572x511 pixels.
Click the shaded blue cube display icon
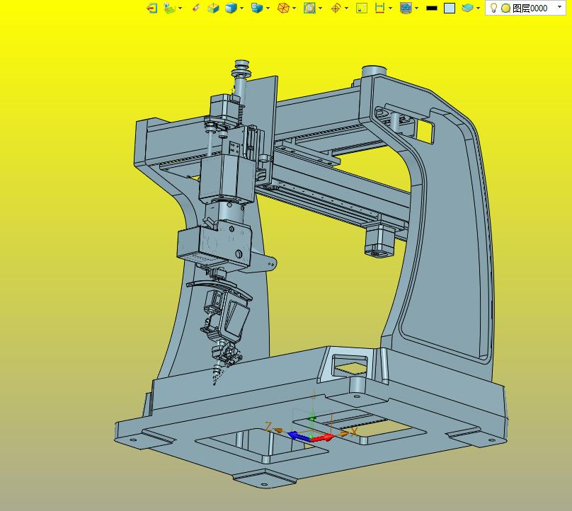click(x=231, y=8)
